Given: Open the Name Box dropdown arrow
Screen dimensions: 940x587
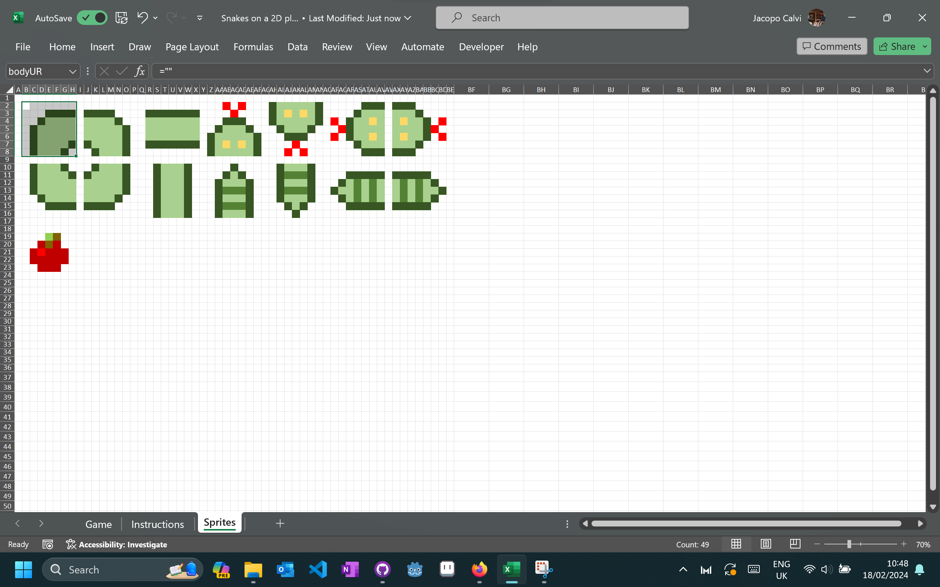Looking at the screenshot, I should [x=72, y=72].
